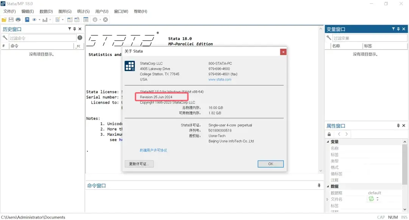
Task: Open the Log notebook toolbar icon
Action: tap(27, 20)
